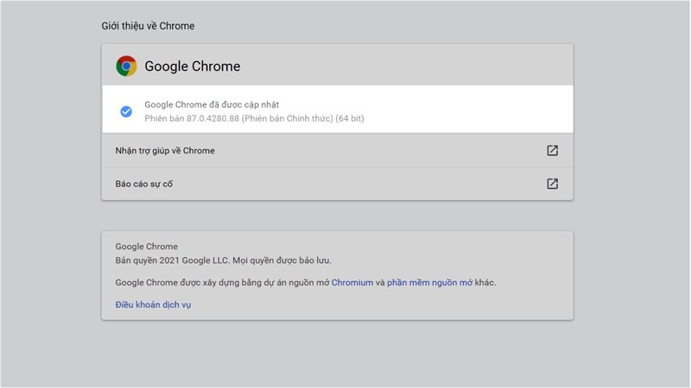Open the Nhận trợ giúp về Chrome row
The height and width of the screenshot is (388, 691).
pyautogui.click(x=338, y=150)
